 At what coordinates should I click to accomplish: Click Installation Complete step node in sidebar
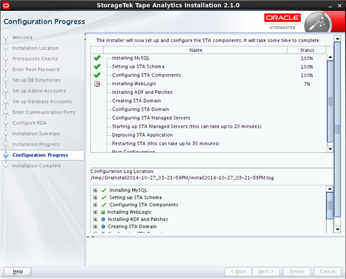[x=6, y=166]
